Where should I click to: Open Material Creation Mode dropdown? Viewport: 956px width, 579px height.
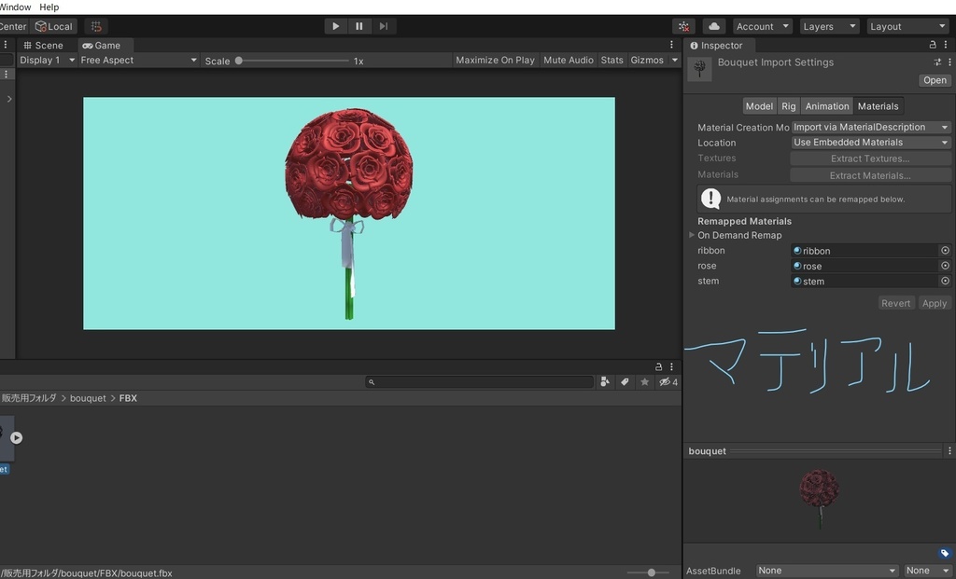point(870,127)
